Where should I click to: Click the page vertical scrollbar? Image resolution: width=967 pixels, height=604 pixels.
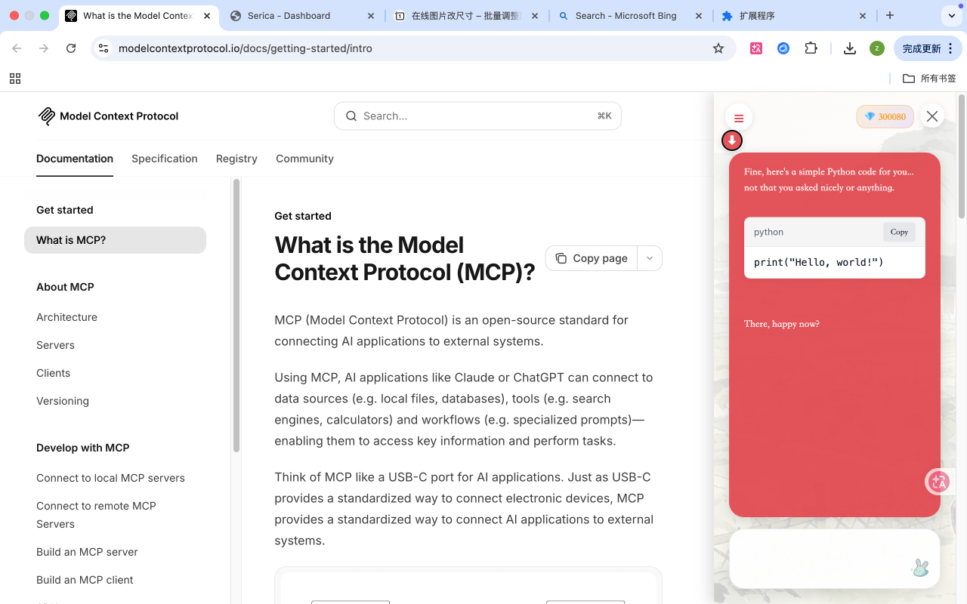(962, 155)
